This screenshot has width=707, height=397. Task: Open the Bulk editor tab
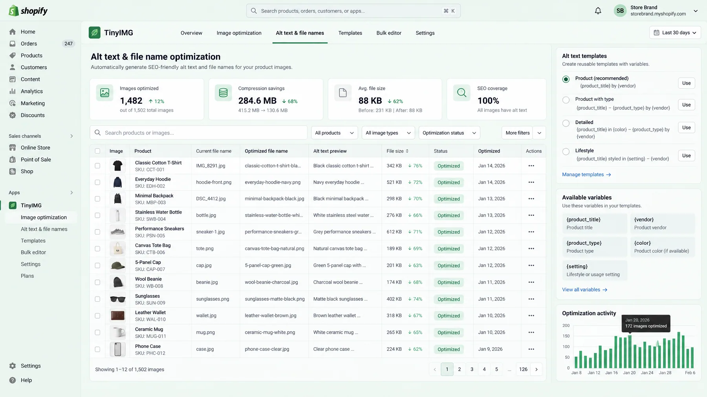(389, 33)
